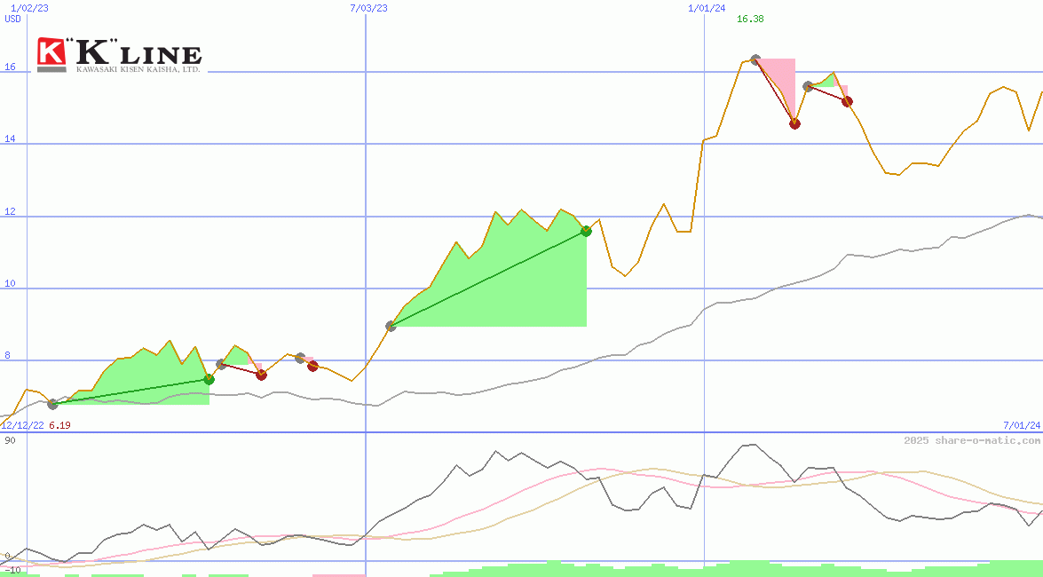Click the gray entry marker starting the large green trade
Image resolution: width=1043 pixels, height=577 pixels.
pos(391,326)
